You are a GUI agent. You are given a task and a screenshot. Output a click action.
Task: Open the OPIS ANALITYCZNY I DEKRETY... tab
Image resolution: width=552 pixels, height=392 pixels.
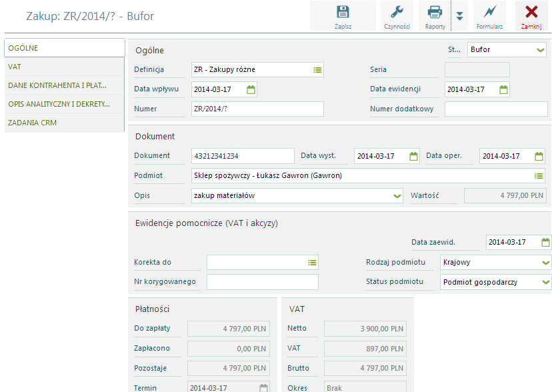coord(65,104)
